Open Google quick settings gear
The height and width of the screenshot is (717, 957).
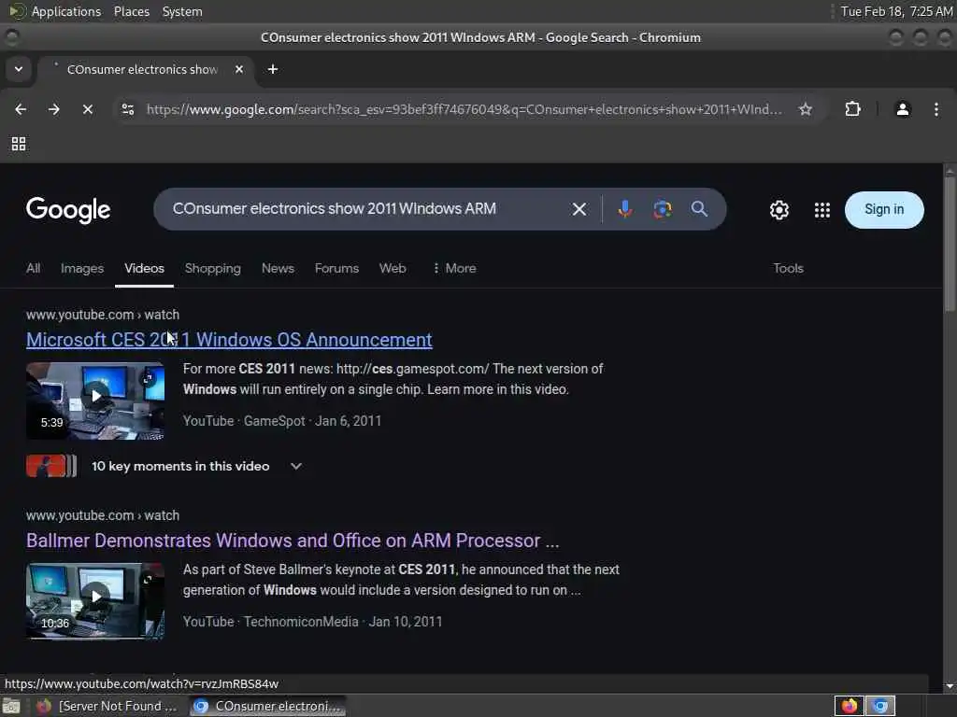tap(778, 210)
